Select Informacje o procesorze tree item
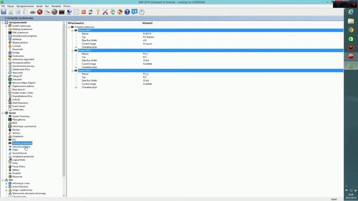This screenshot has width=358, height=201. (24, 127)
